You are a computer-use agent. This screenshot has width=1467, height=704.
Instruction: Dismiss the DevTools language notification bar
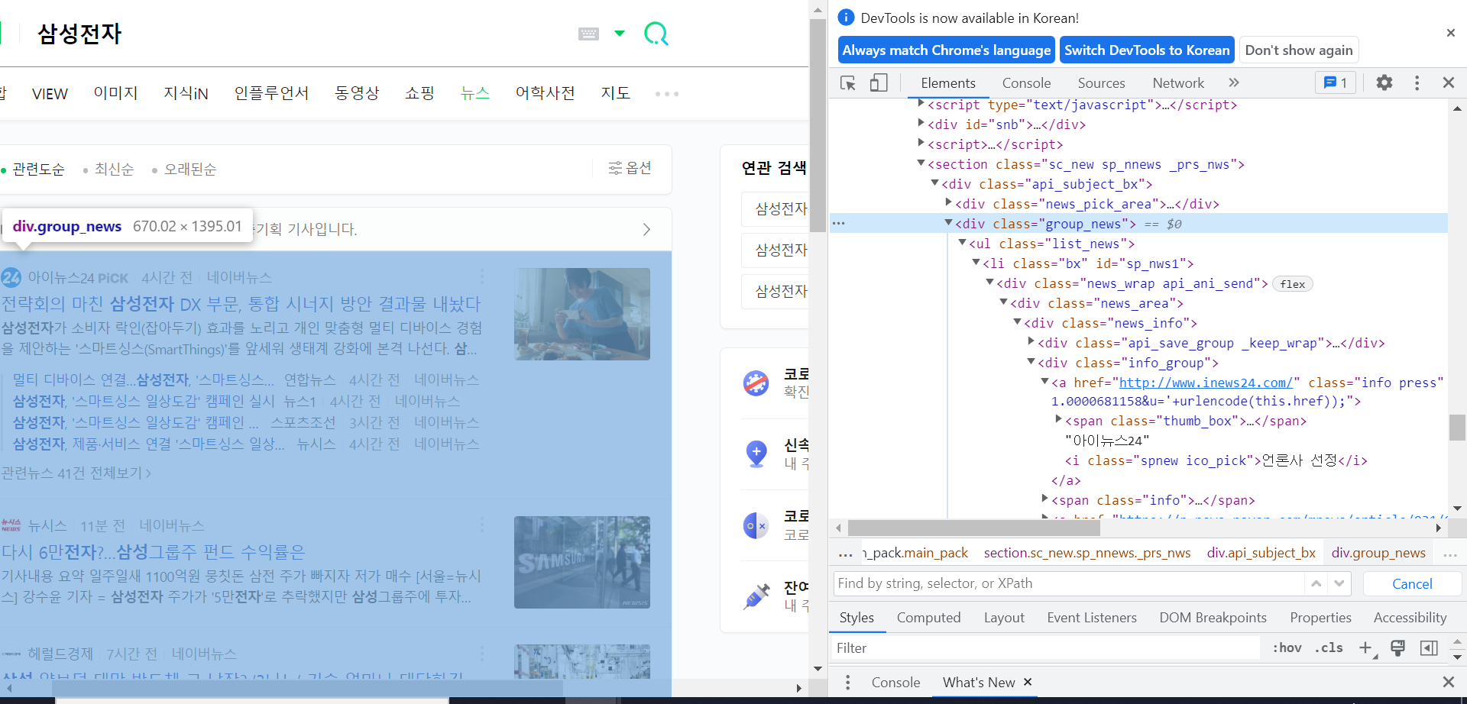[x=1451, y=33]
